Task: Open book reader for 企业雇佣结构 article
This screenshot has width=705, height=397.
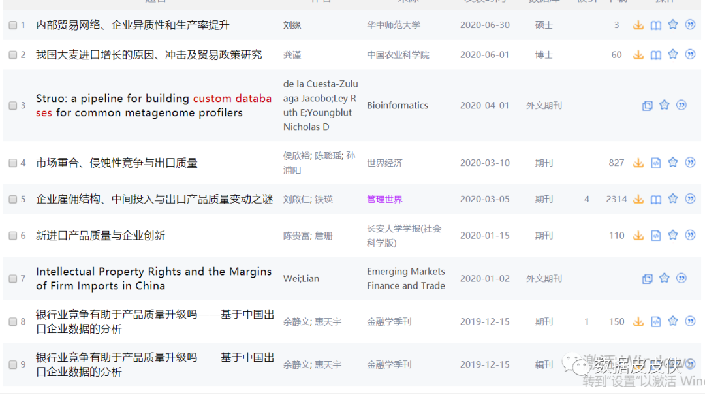Action: click(x=656, y=199)
